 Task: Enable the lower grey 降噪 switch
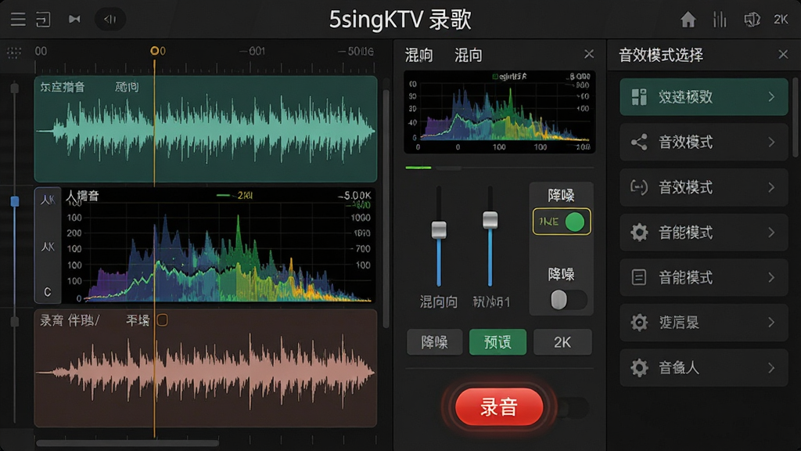tap(568, 300)
